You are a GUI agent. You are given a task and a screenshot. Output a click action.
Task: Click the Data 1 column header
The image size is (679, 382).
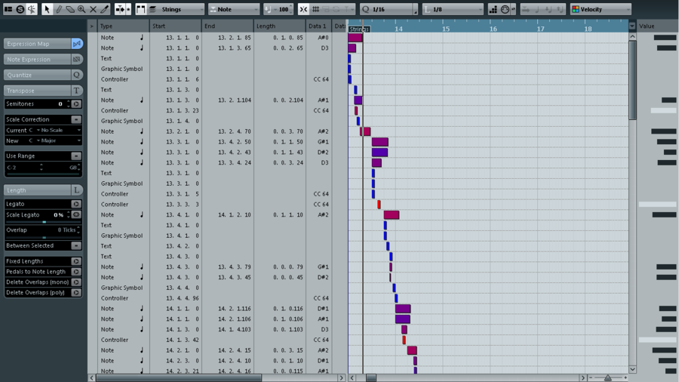[318, 26]
